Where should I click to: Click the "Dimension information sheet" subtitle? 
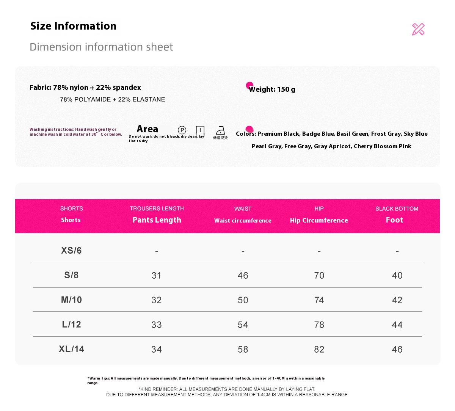pyautogui.click(x=101, y=47)
